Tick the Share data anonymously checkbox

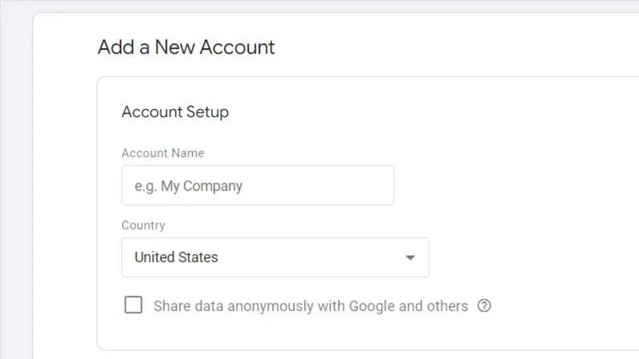coord(134,305)
